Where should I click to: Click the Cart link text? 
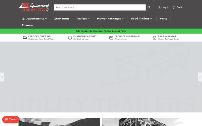[179, 8]
